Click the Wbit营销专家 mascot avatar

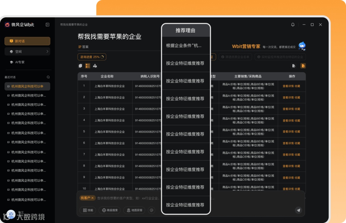pyautogui.click(x=302, y=46)
